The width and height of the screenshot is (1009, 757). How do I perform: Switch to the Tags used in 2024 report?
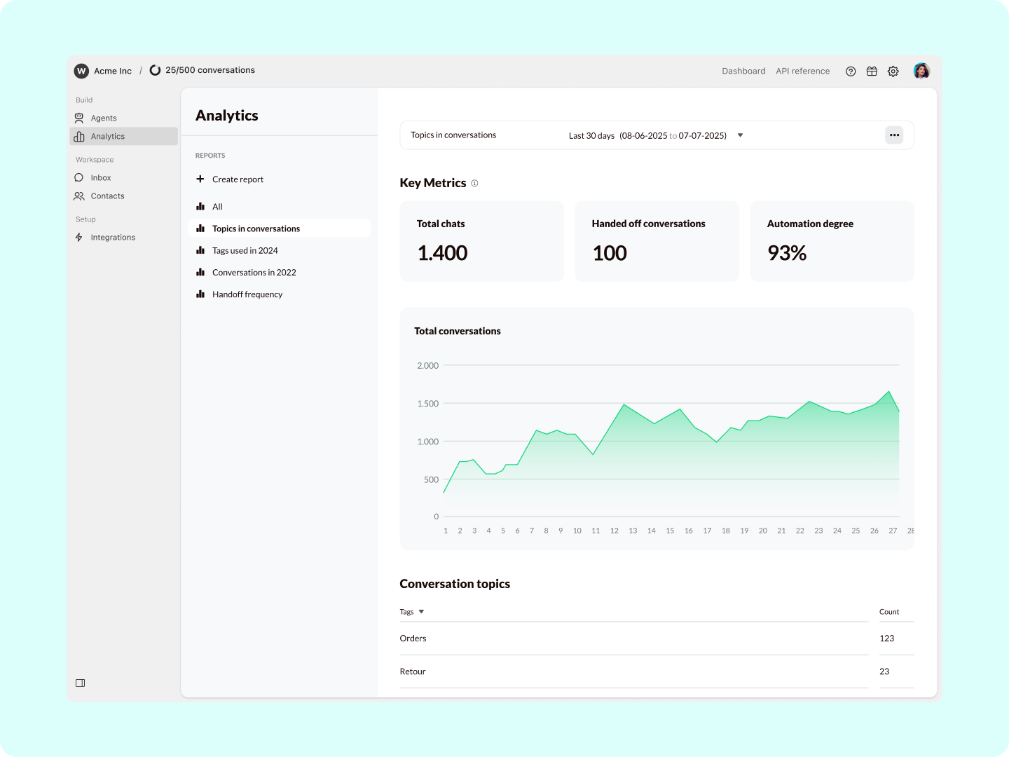coord(245,250)
